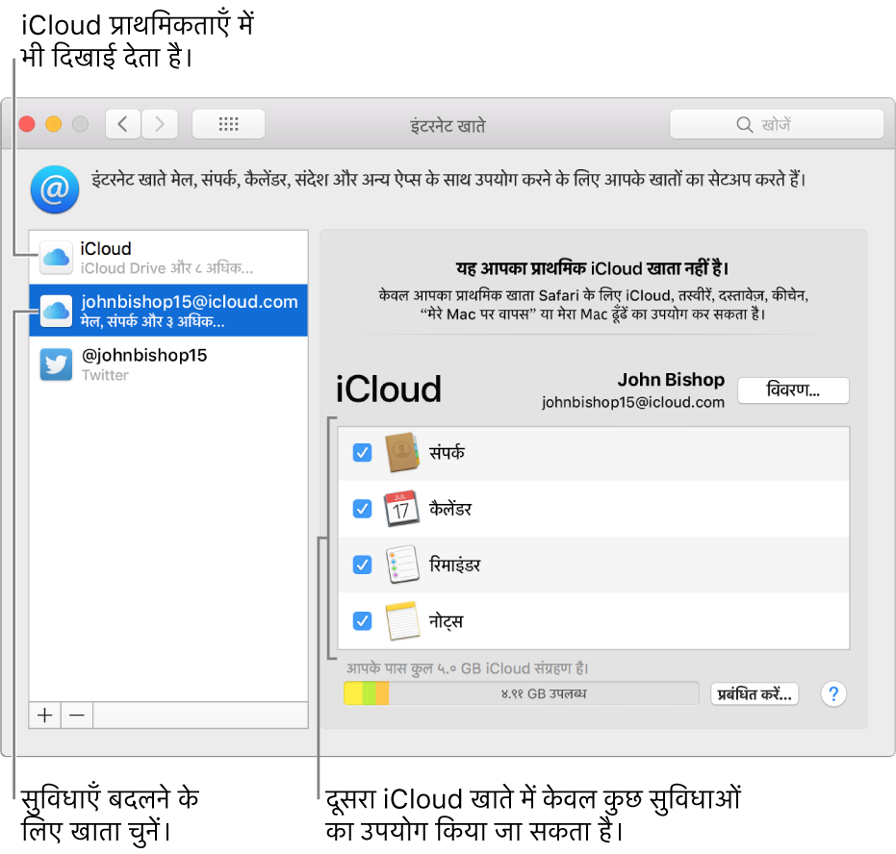Uncheck कैलेंडर syncing
The image size is (896, 854).
tap(363, 509)
